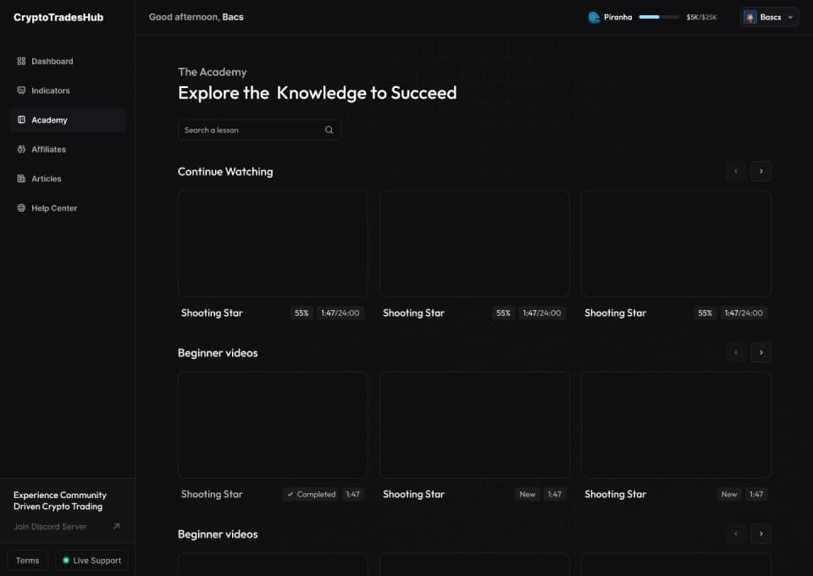The image size is (813, 576).
Task: Click the Live Support status indicator
Action: click(66, 560)
